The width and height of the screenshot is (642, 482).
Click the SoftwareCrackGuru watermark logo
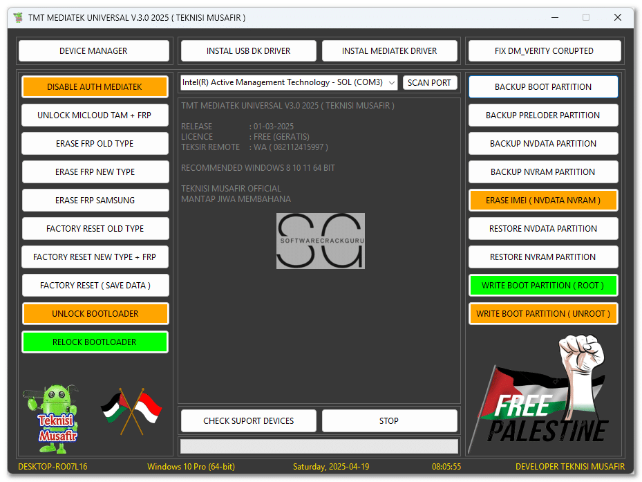click(x=321, y=241)
